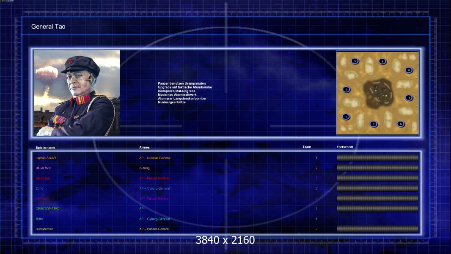Select player name 'Laptop-AsusR'
Viewport: 451px width, 254px height.
(46, 158)
